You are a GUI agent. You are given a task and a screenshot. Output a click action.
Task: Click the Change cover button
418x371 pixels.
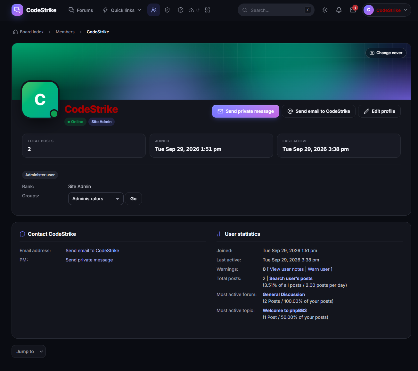[386, 53]
